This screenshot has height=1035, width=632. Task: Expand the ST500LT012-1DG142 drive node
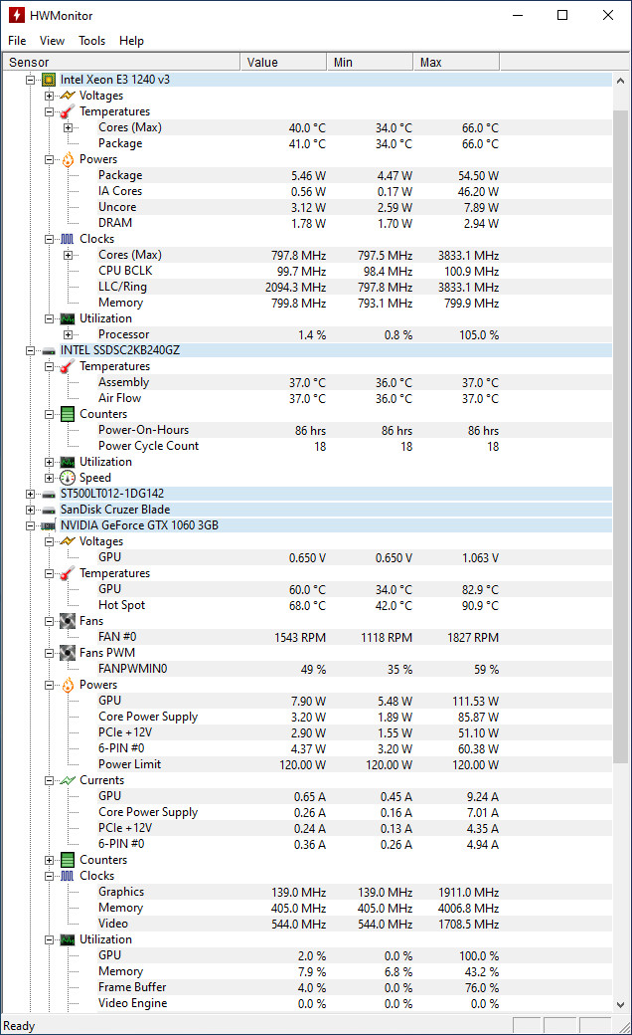tap(31, 494)
